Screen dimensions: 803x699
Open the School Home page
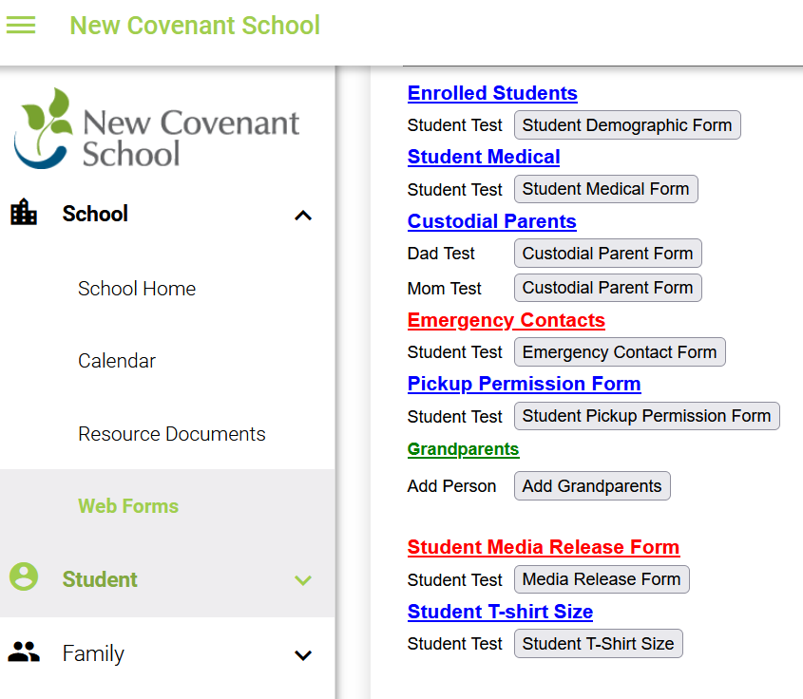click(x=137, y=288)
